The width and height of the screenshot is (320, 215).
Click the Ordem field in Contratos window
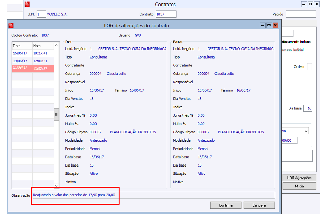click(x=309, y=66)
